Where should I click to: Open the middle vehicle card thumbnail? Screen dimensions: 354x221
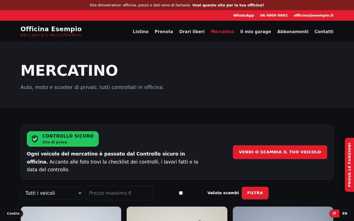pos(177,214)
